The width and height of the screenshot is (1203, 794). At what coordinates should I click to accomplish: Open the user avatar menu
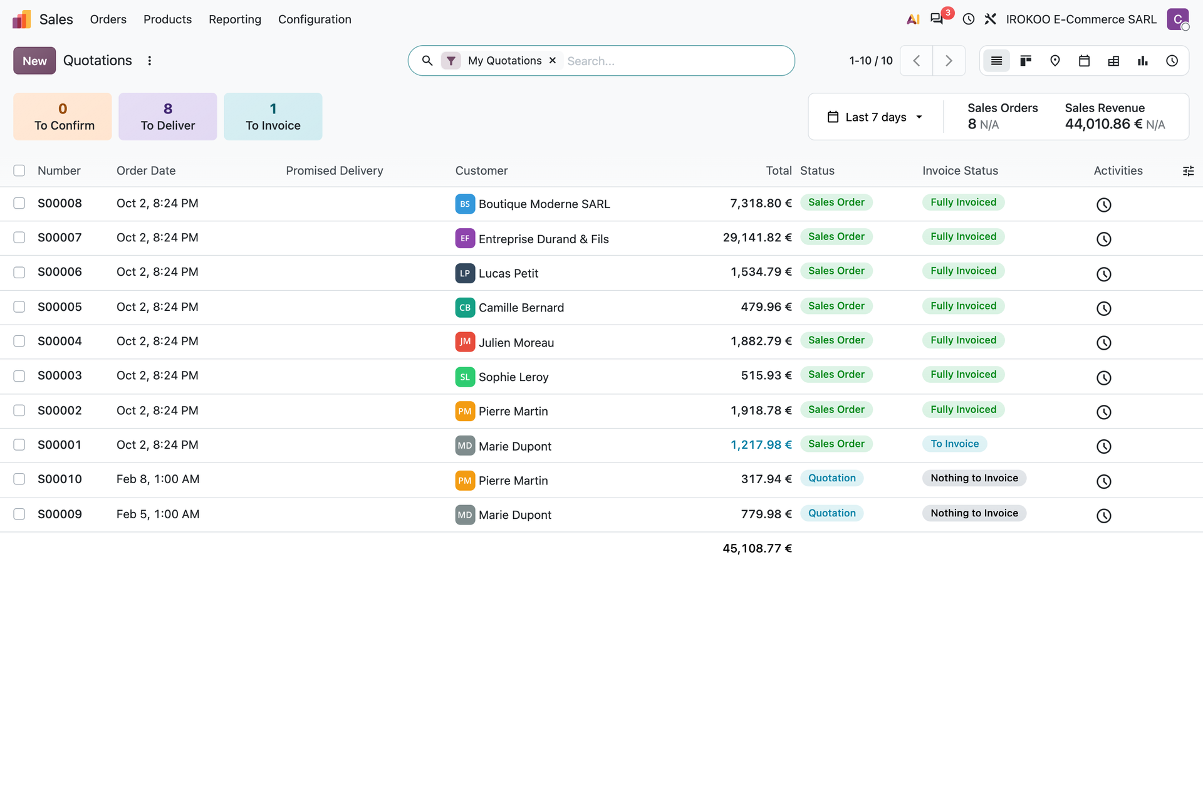(x=1178, y=19)
